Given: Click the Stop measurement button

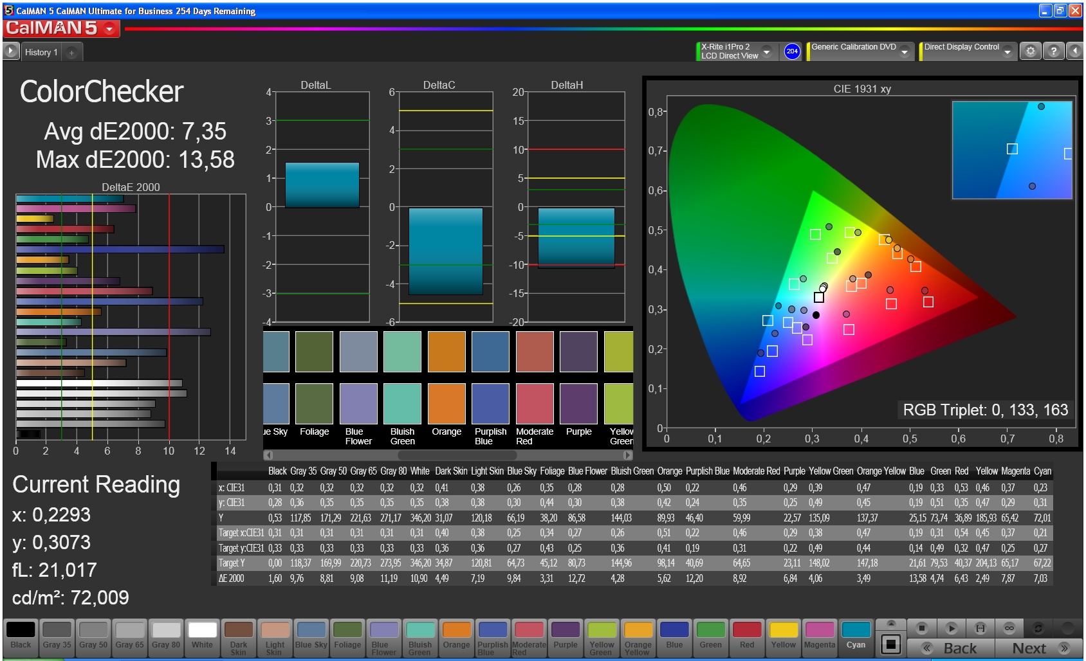Looking at the screenshot, I should pyautogui.click(x=922, y=628).
